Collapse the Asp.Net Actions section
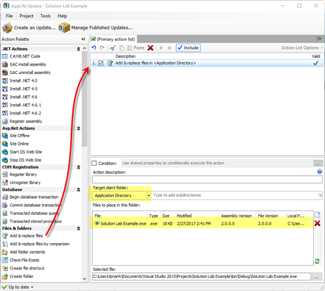The width and height of the screenshot is (325, 291). coord(79,128)
